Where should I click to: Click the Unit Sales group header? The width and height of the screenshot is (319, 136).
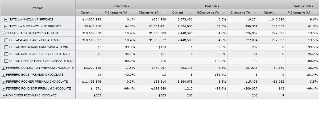coord(212,6)
